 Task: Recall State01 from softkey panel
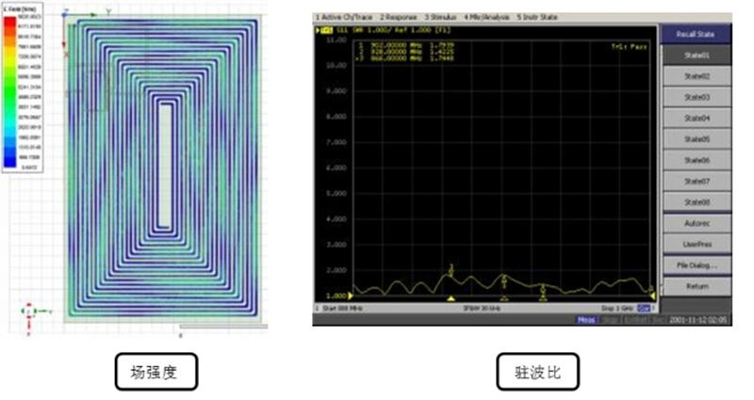click(x=697, y=56)
